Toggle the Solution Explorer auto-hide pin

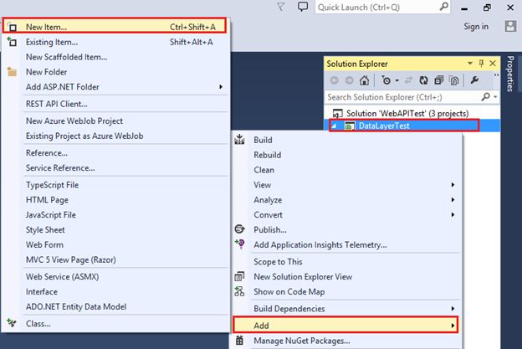point(481,64)
